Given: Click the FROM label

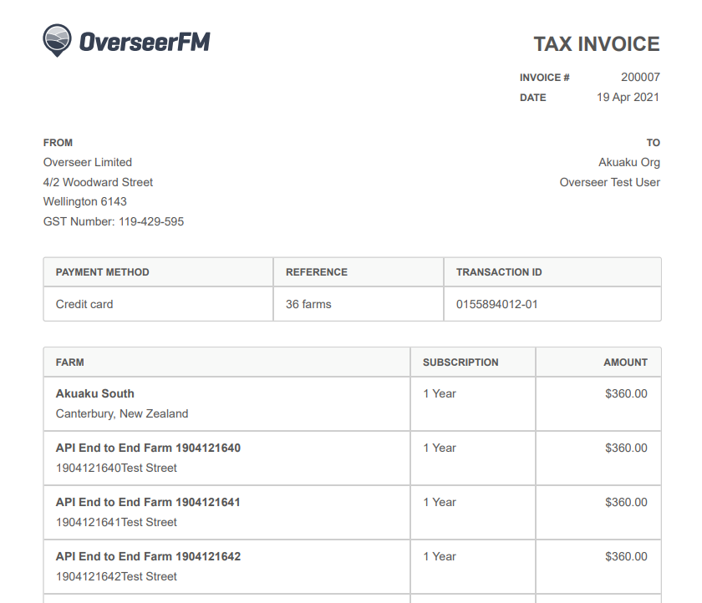Looking at the screenshot, I should tap(58, 143).
